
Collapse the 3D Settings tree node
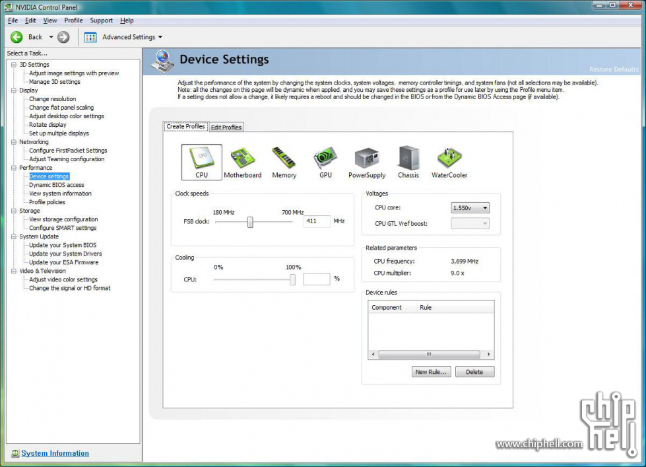pyautogui.click(x=14, y=65)
